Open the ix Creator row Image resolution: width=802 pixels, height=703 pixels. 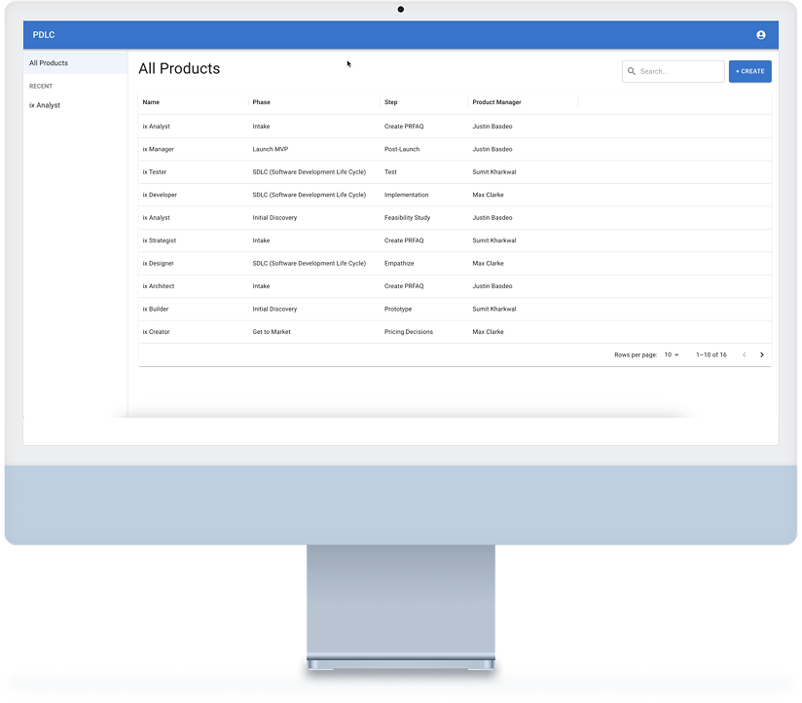pos(455,332)
